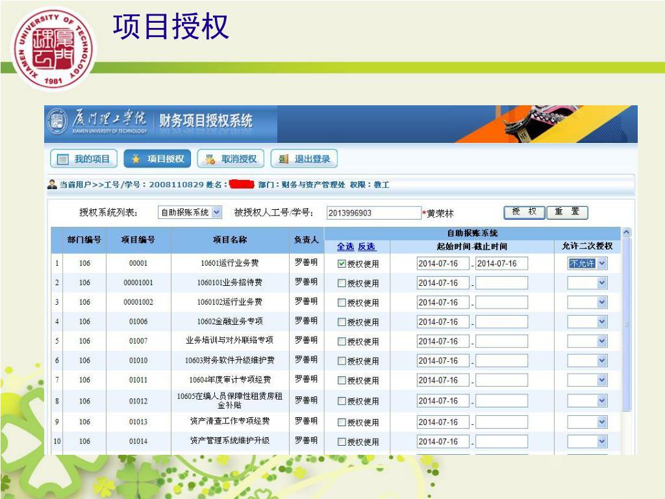Click the 重置 button

pyautogui.click(x=567, y=212)
